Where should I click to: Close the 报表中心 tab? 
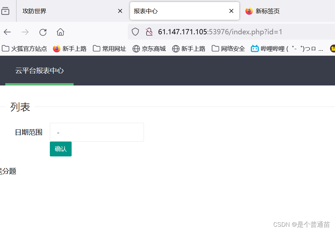point(231,11)
